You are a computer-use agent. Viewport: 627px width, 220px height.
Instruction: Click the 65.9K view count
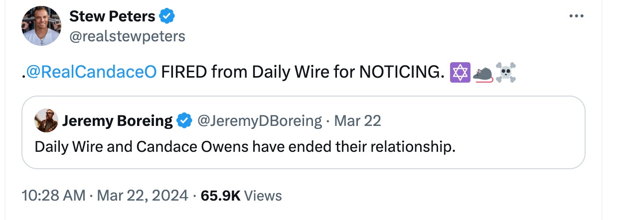click(x=220, y=196)
